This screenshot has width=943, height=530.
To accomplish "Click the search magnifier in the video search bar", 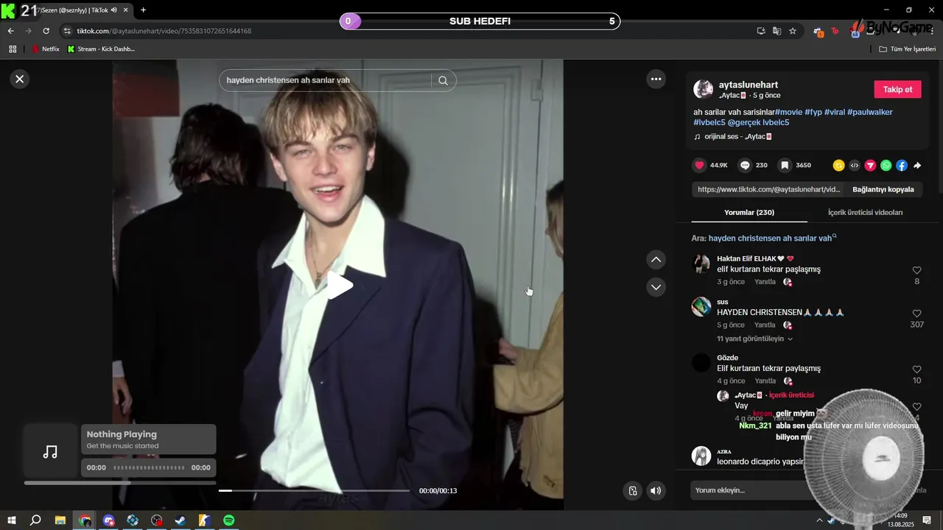I will 443,80.
